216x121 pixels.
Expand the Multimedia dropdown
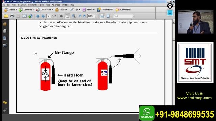coord(113,10)
